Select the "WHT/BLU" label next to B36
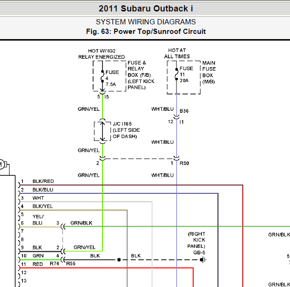 [x=163, y=109]
